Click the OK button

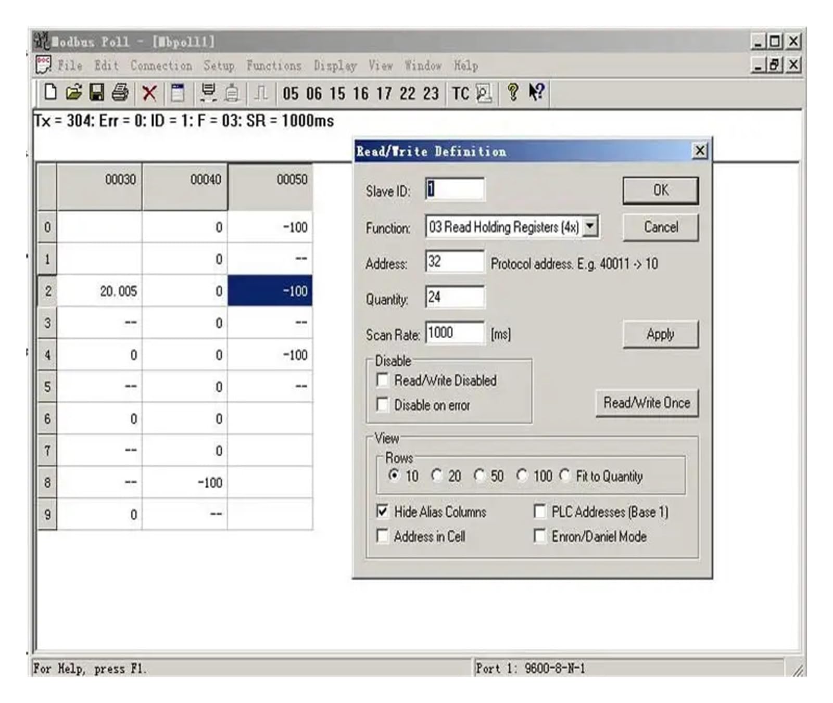(661, 190)
